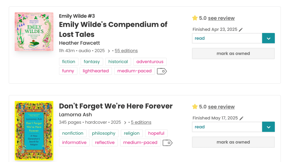Click the tag icon for Emily Wilde's Compendium

162,71
